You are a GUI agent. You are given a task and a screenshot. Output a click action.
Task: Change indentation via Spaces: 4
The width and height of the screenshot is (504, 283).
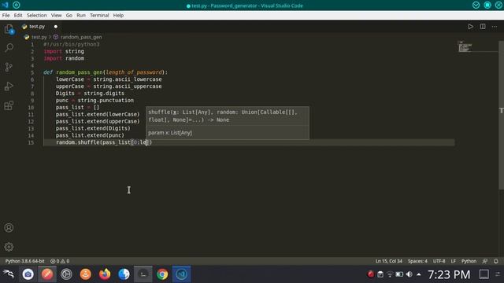coord(417,261)
